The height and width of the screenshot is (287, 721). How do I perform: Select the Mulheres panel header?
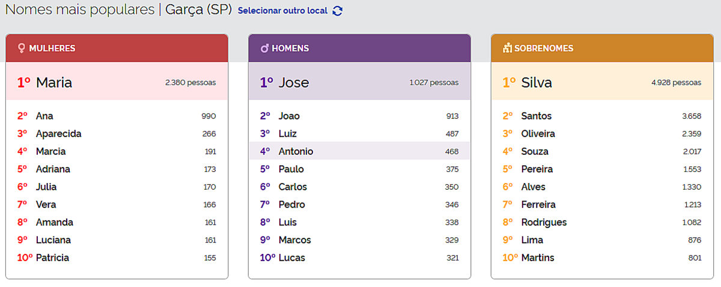(x=117, y=48)
